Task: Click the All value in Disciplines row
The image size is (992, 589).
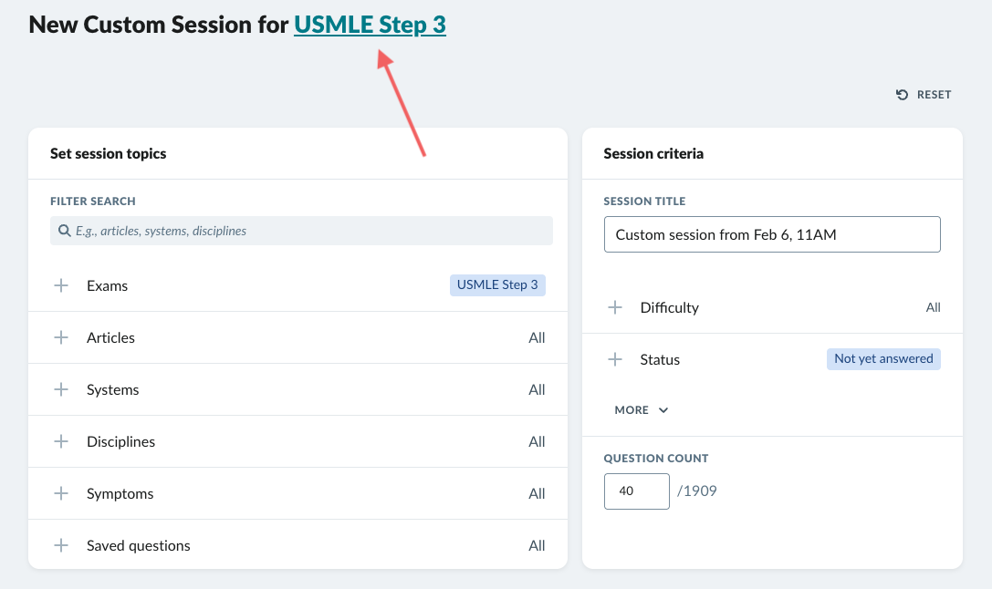Action: [537, 441]
